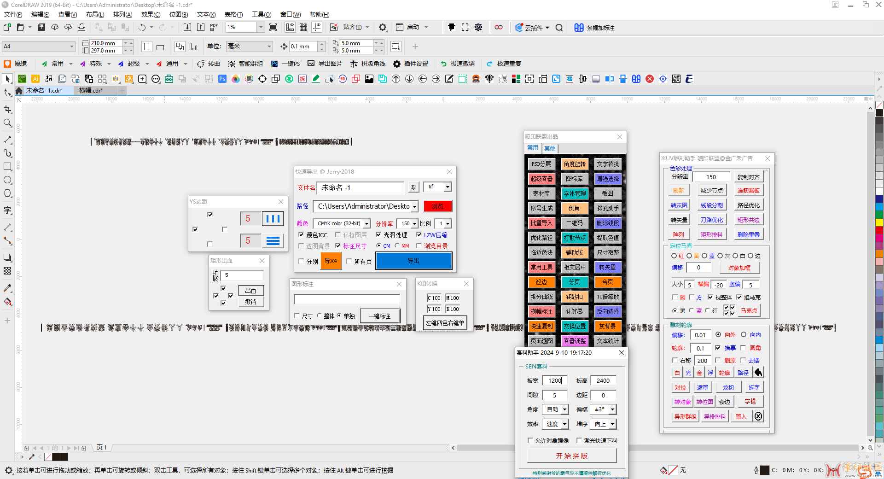Click the Undo arrow icon
This screenshot has height=479, width=884.
[x=142, y=28]
